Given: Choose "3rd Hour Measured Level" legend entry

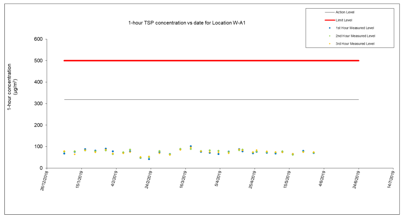Looking at the screenshot, I should [355, 44].
